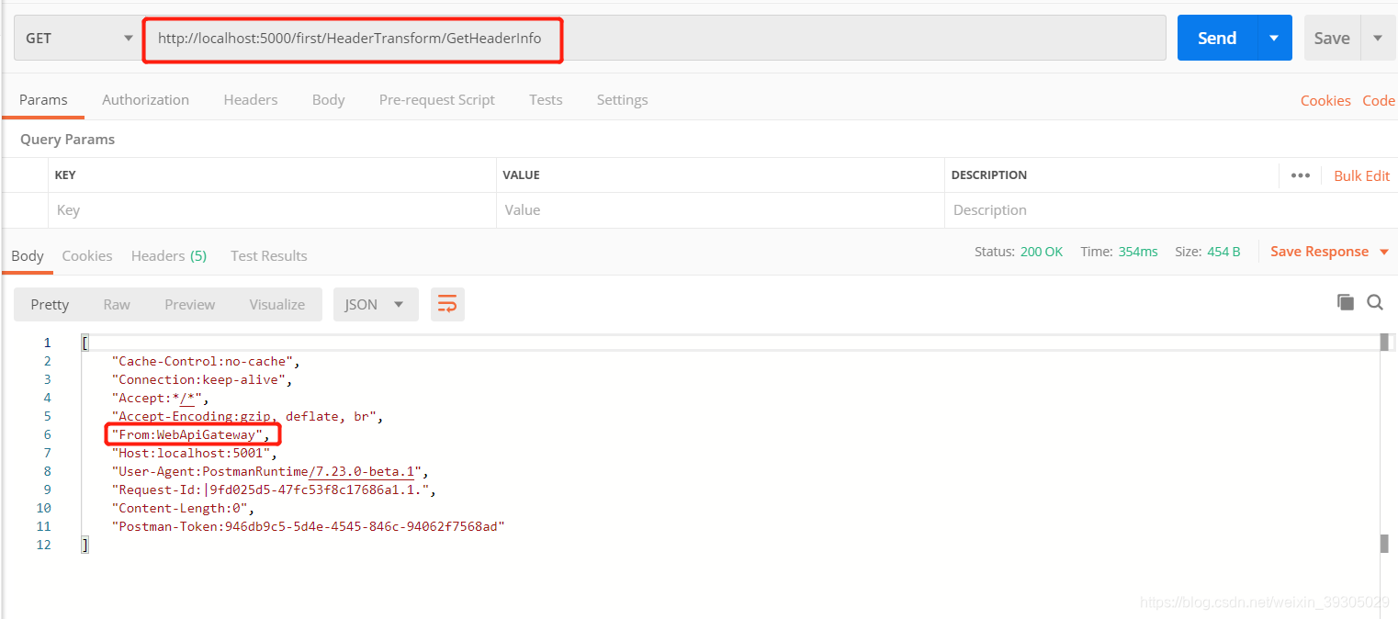Open the response Cookies tab
This screenshot has height=619, width=1398.
(x=87, y=255)
